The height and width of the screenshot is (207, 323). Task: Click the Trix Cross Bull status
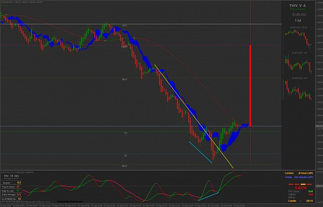click(311, 191)
